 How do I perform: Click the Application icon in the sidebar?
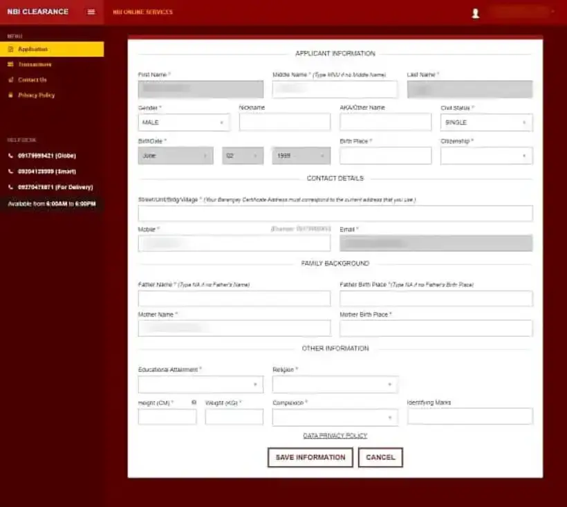(11, 49)
